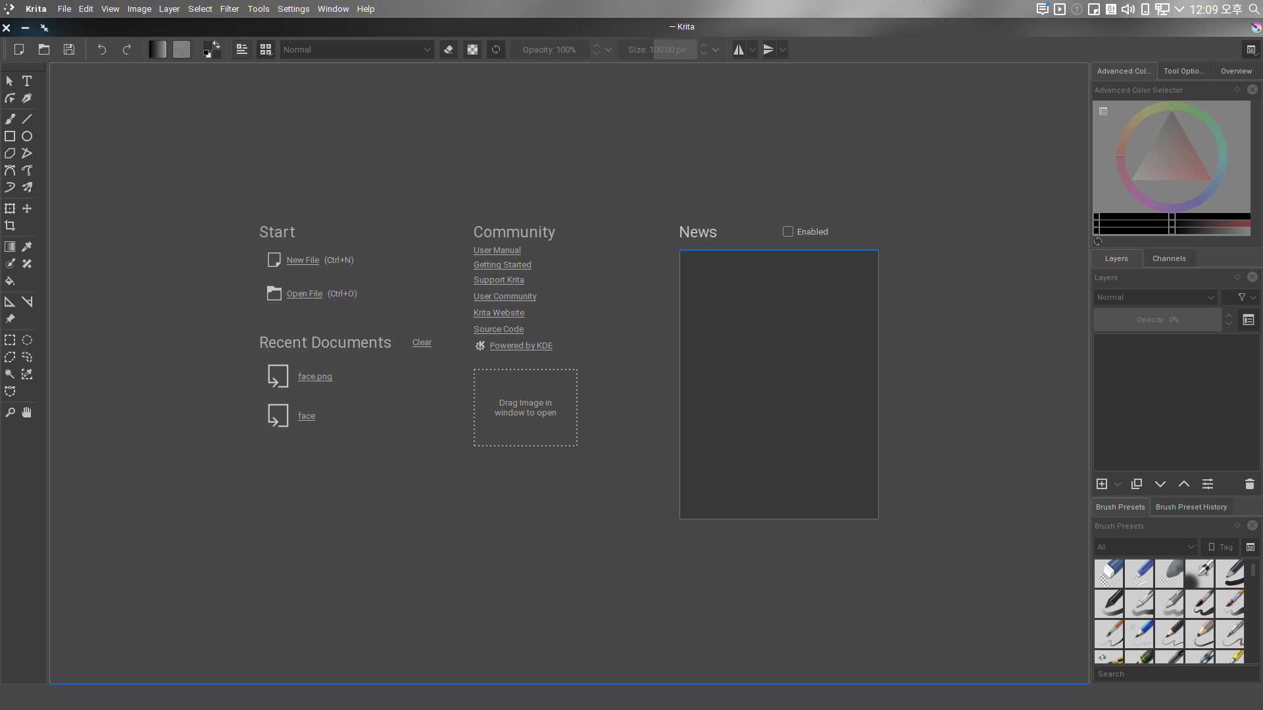Click the hue ring color selector

pos(1222,158)
